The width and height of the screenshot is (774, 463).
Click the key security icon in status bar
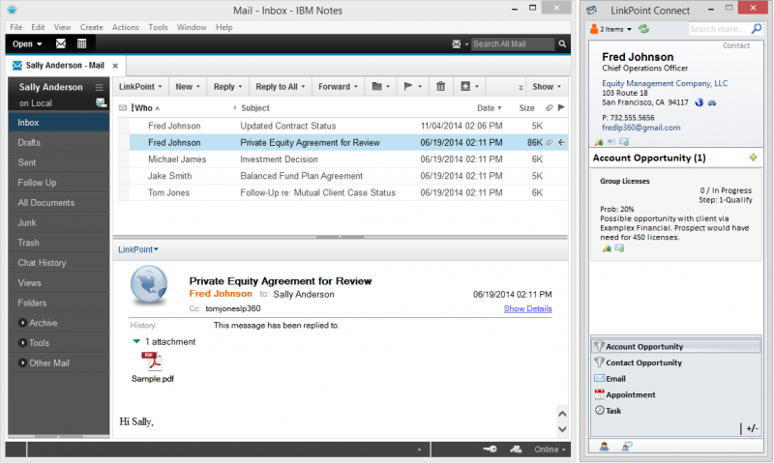coord(491,449)
